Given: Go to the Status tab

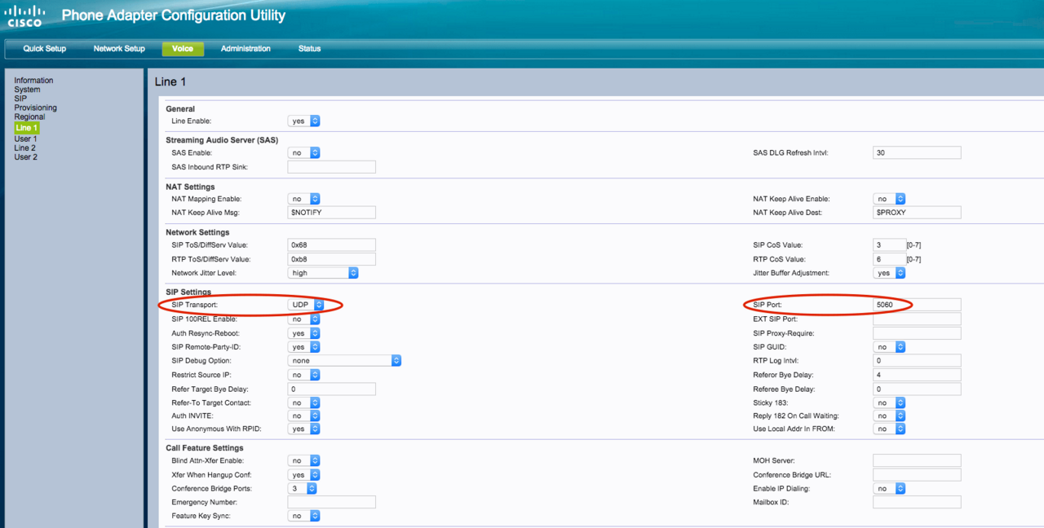Looking at the screenshot, I should click(x=309, y=49).
